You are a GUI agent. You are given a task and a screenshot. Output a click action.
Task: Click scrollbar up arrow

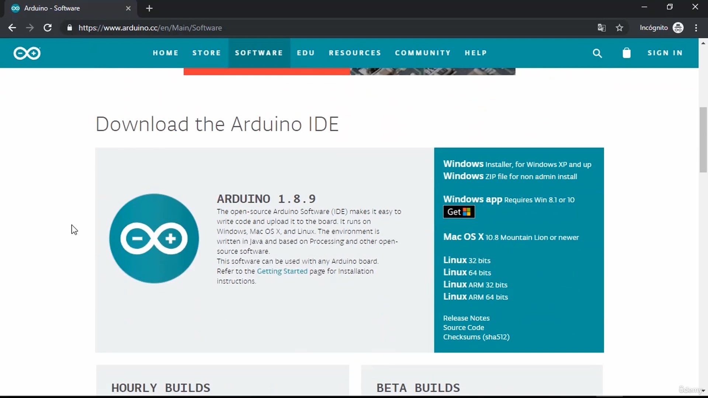[703, 43]
